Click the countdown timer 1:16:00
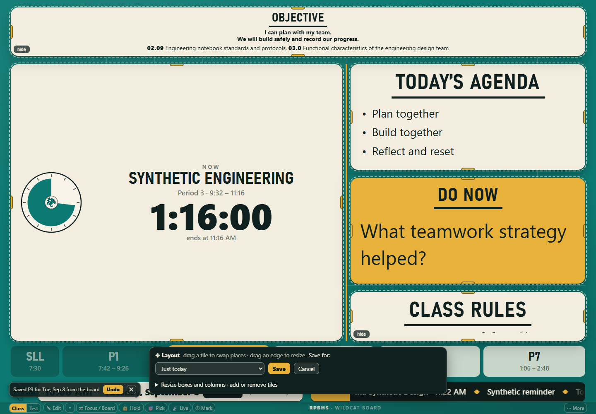Screen dimensions: 596x414 tap(211, 217)
